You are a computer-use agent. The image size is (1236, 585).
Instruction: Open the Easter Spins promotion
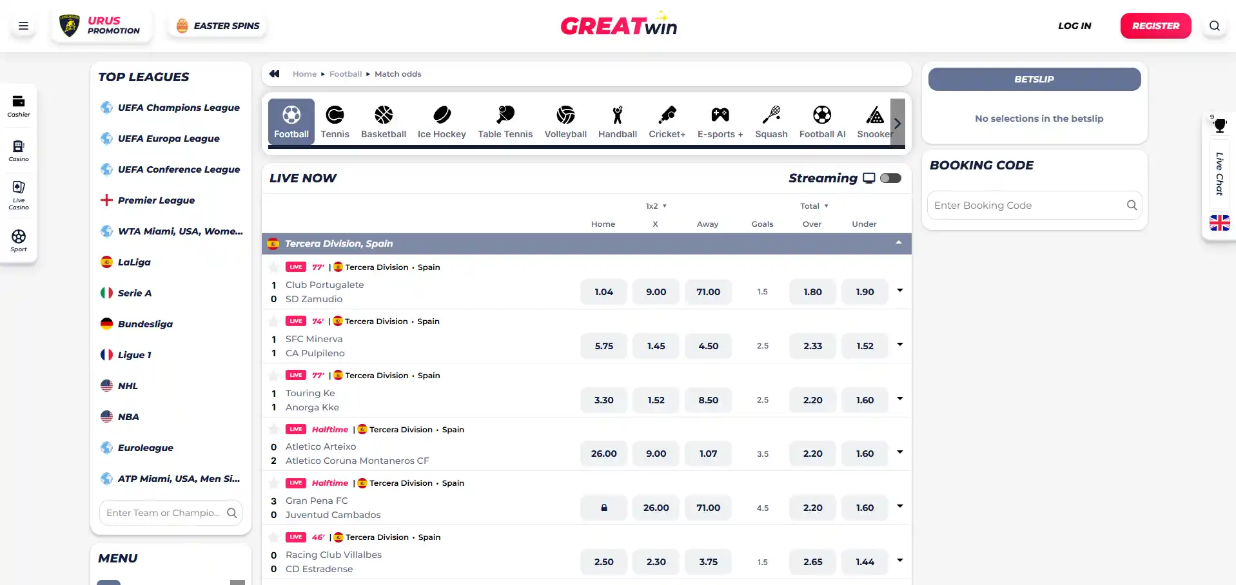(x=218, y=26)
